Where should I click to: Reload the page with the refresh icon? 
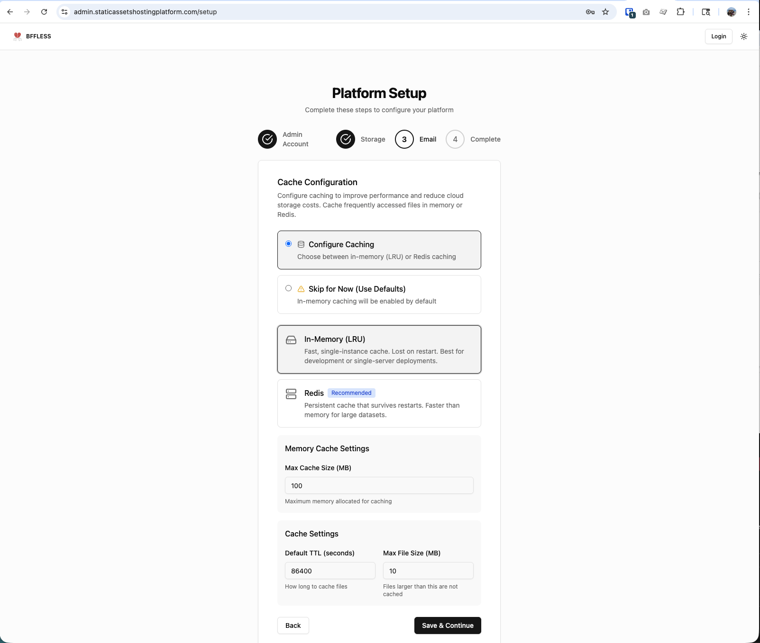pos(44,12)
